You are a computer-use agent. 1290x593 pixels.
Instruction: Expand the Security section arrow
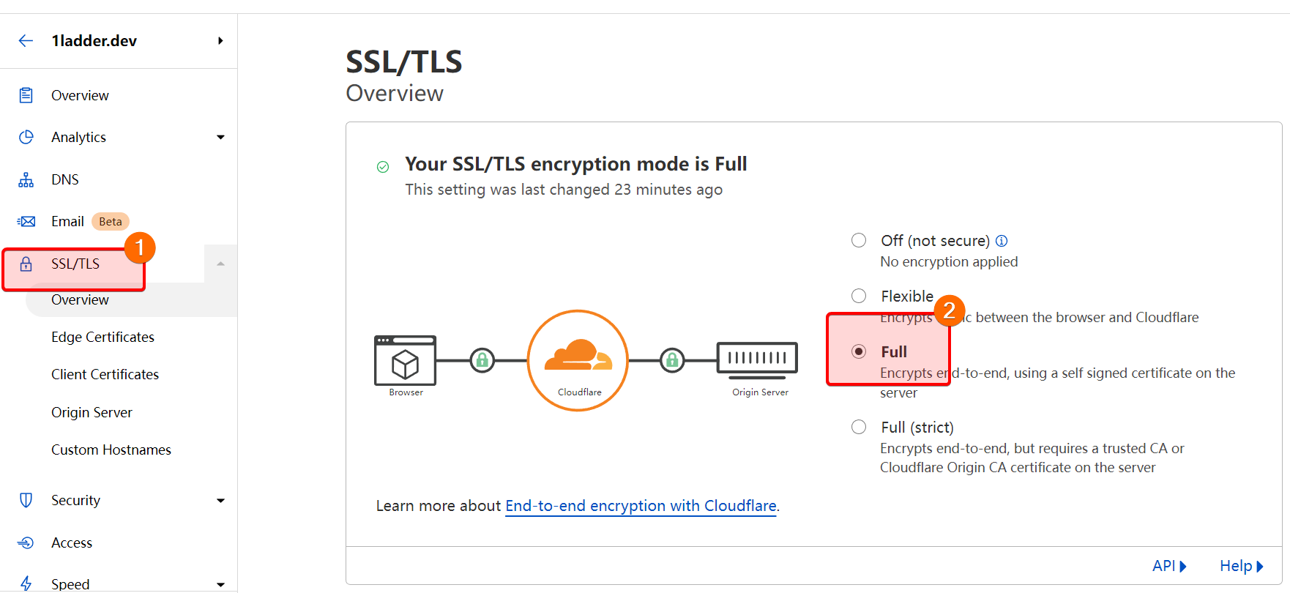tap(220, 501)
